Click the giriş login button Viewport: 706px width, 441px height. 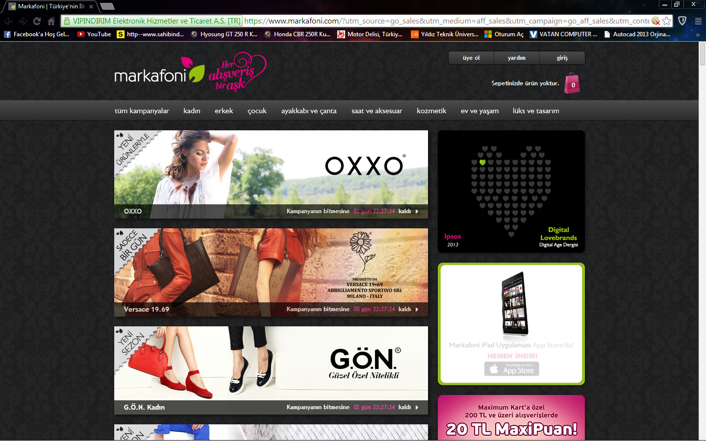562,58
